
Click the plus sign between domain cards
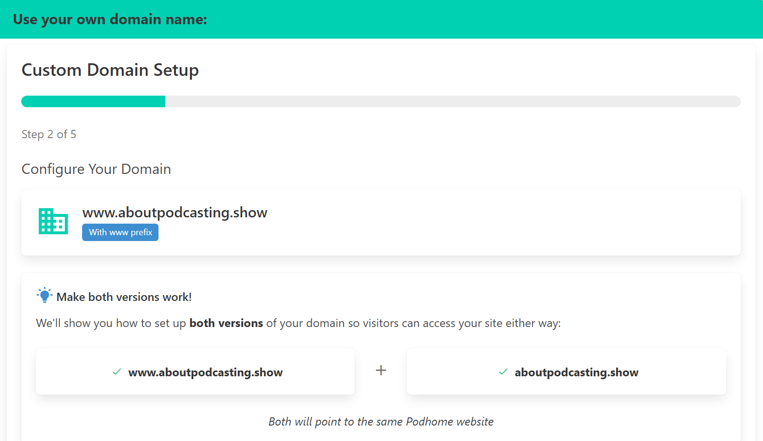click(x=381, y=370)
